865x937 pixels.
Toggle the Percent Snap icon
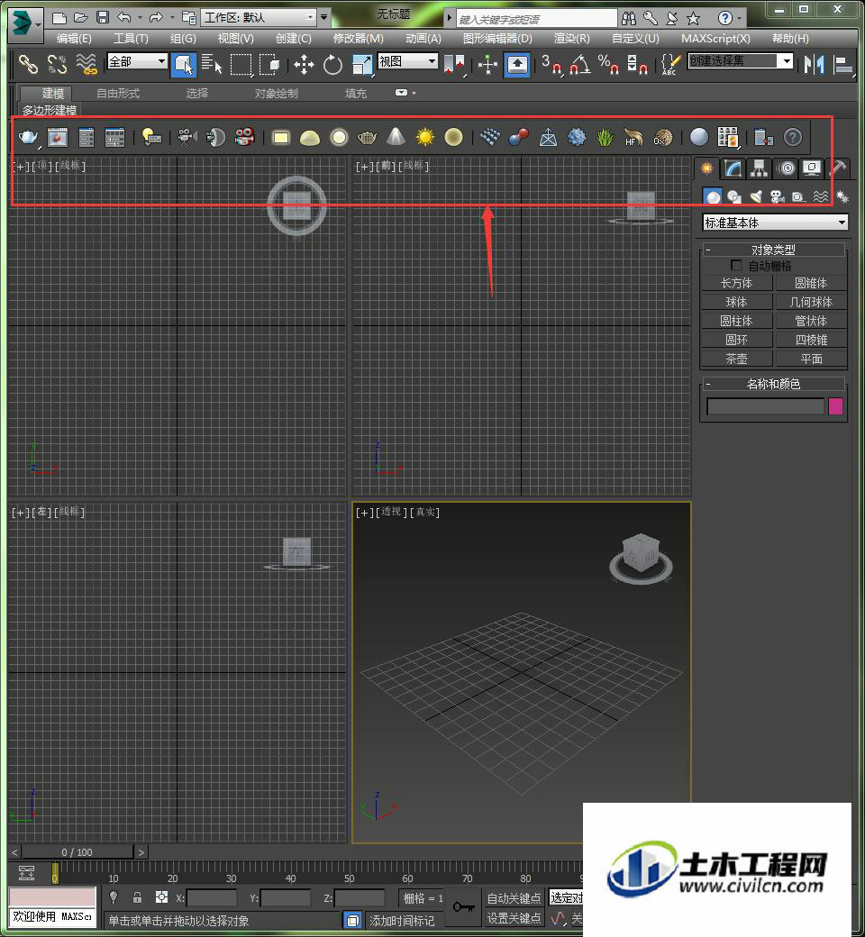point(608,63)
